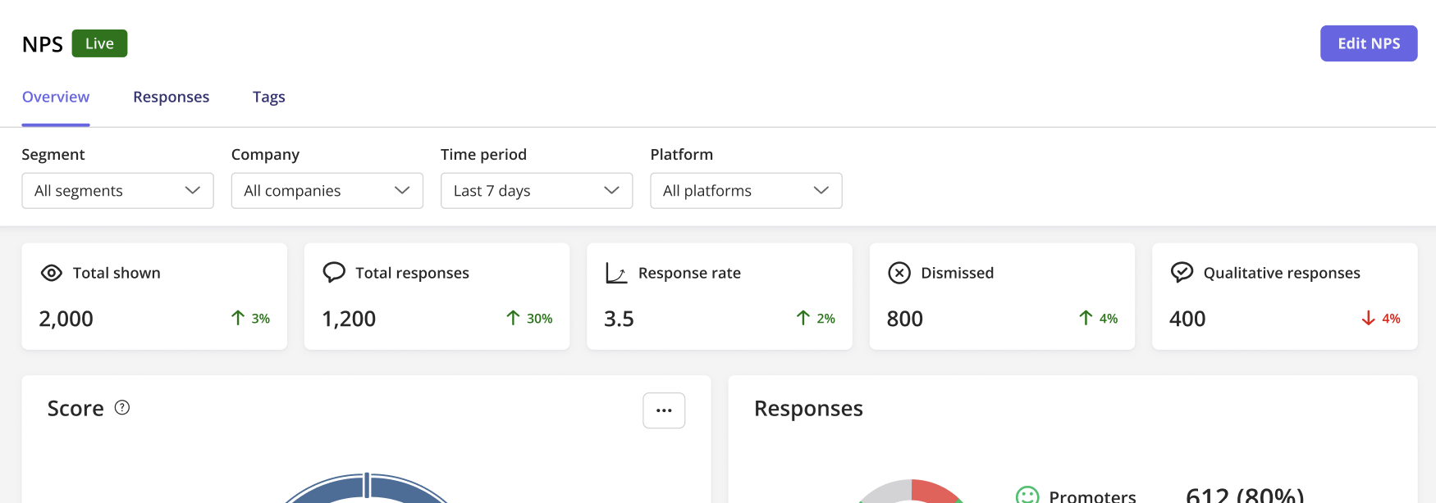Click the Company filter label
The height and width of the screenshot is (503, 1436).
(x=265, y=154)
